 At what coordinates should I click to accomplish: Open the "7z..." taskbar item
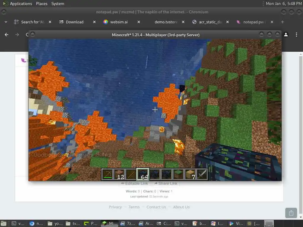coord(128,223)
